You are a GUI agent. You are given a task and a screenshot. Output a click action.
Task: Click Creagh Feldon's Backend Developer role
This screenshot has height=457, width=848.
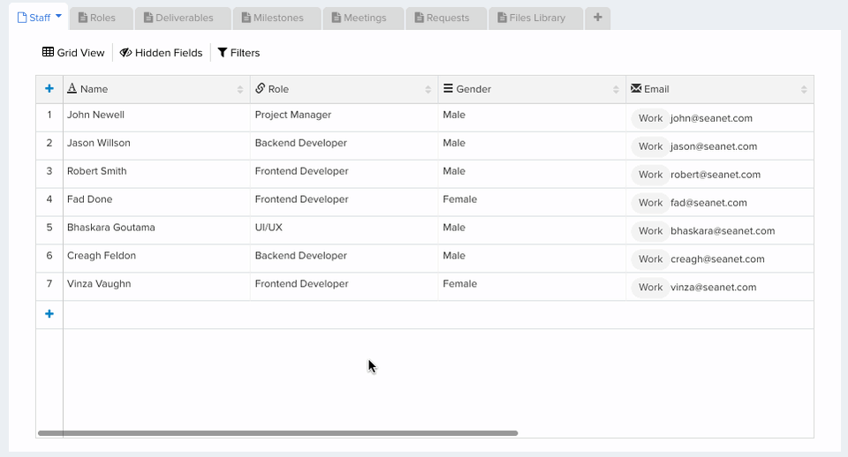click(344, 258)
